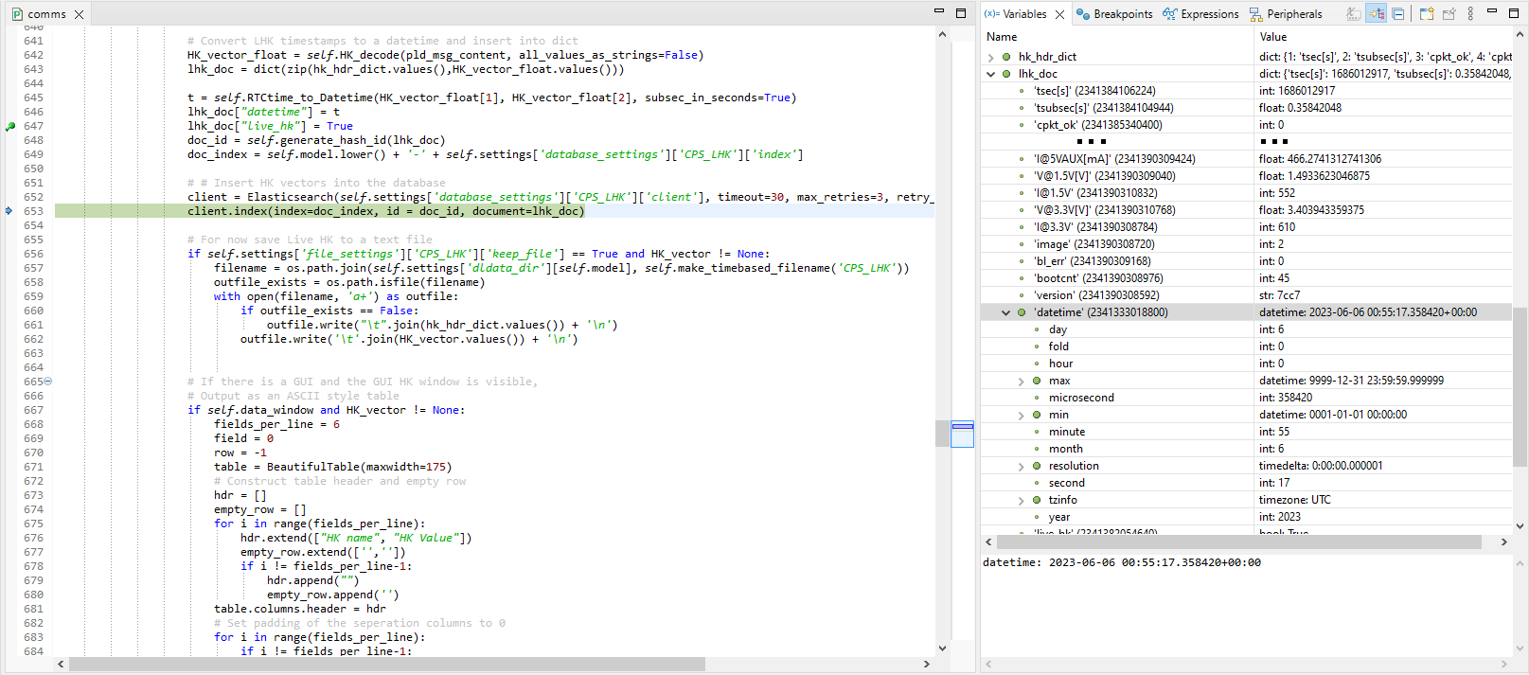Maximize the Variables view panel

1514,12
